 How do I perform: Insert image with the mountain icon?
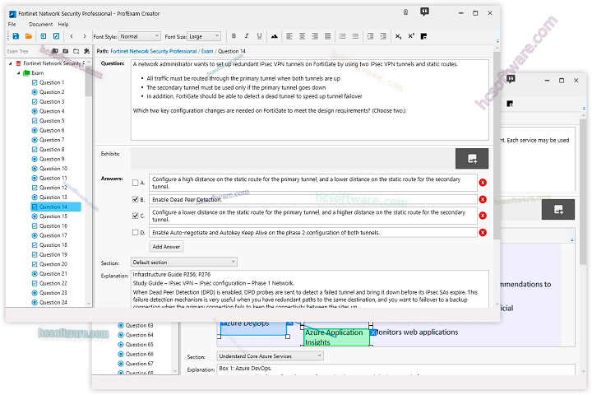click(x=274, y=36)
